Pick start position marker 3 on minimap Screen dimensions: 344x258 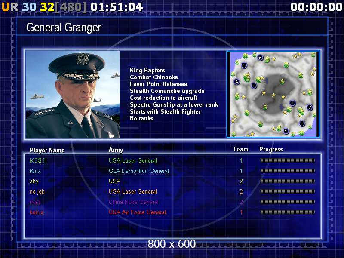[244, 65]
